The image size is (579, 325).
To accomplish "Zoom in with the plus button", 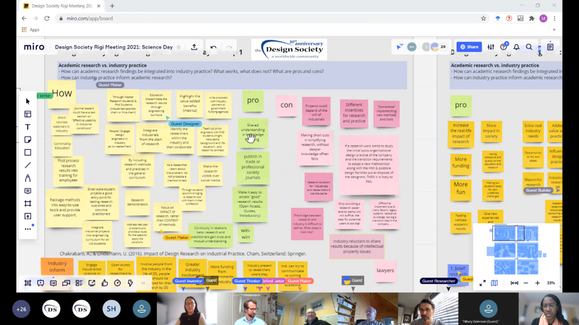I will tap(538, 283).
